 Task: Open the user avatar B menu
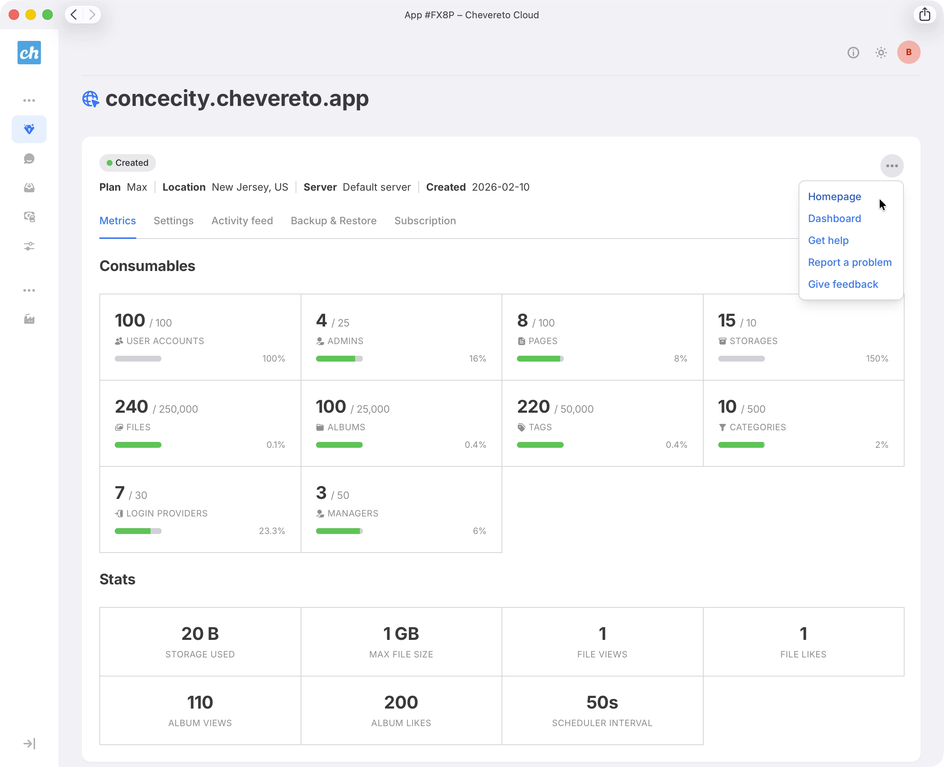click(909, 52)
